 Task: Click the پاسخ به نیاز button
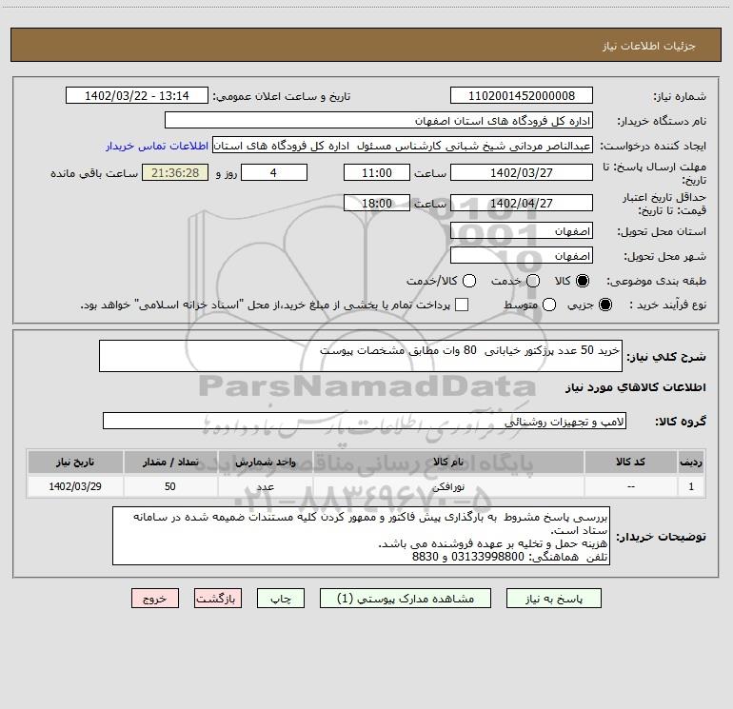[x=554, y=599]
